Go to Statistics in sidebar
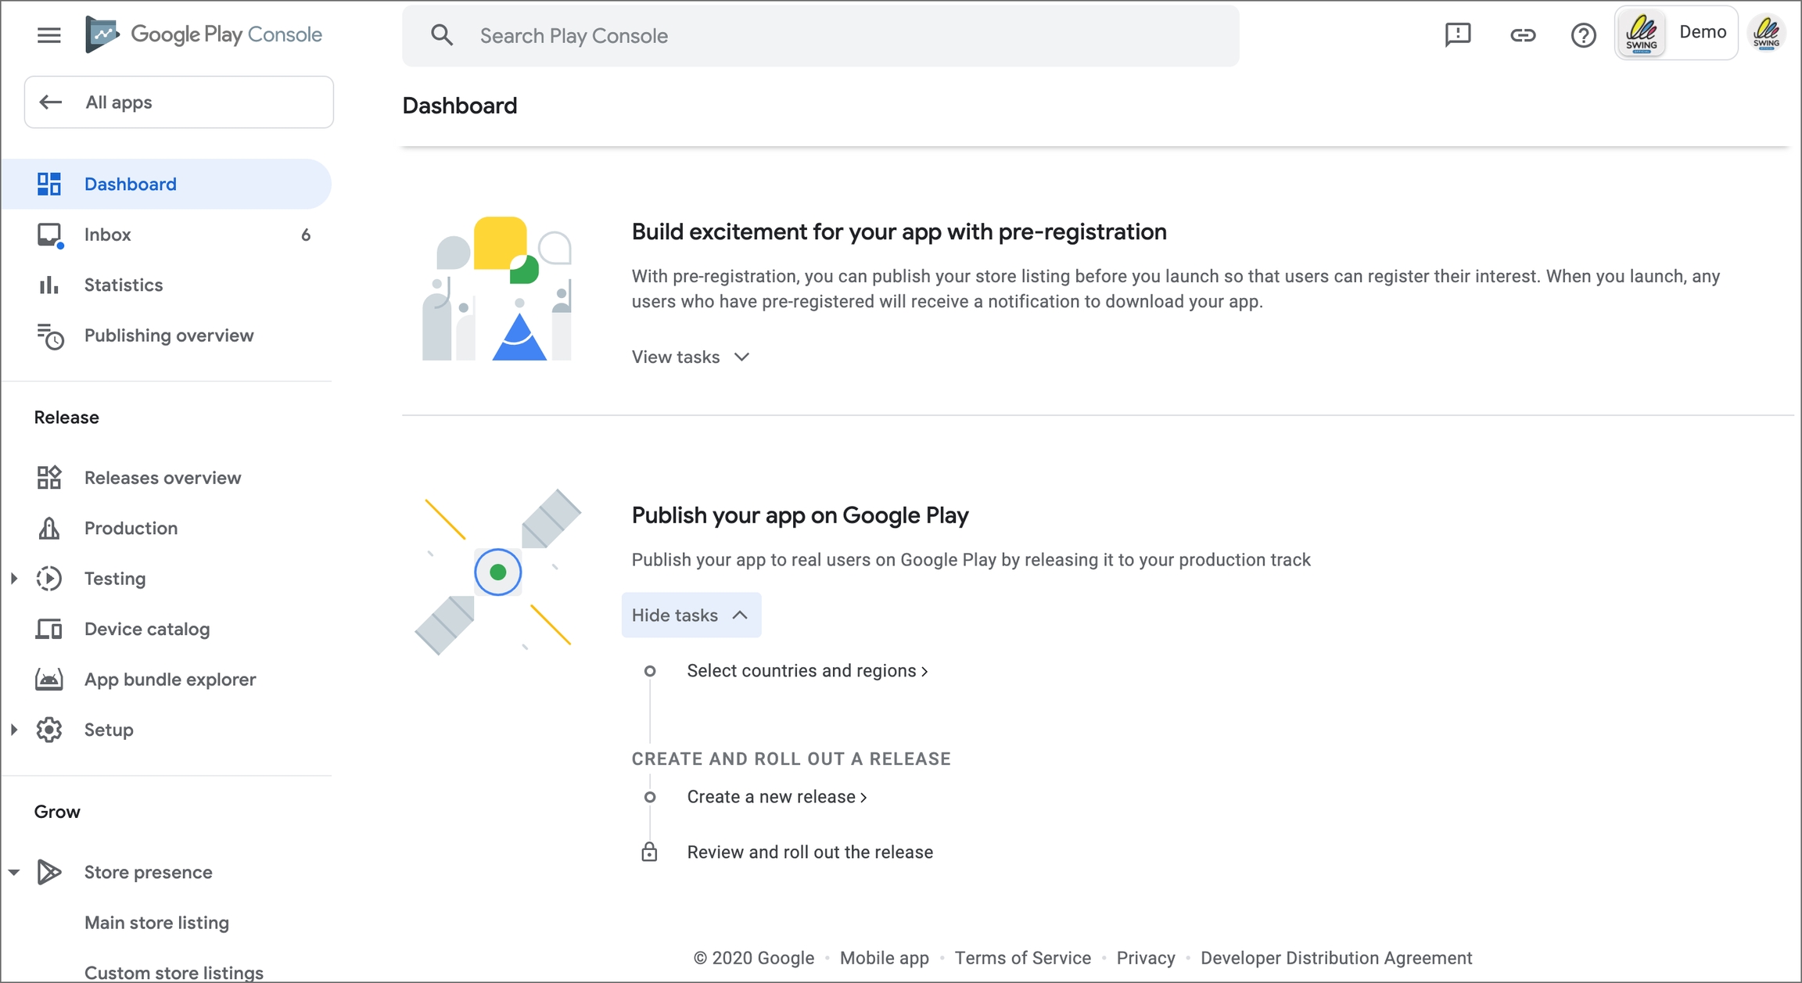1802x983 pixels. click(x=167, y=285)
